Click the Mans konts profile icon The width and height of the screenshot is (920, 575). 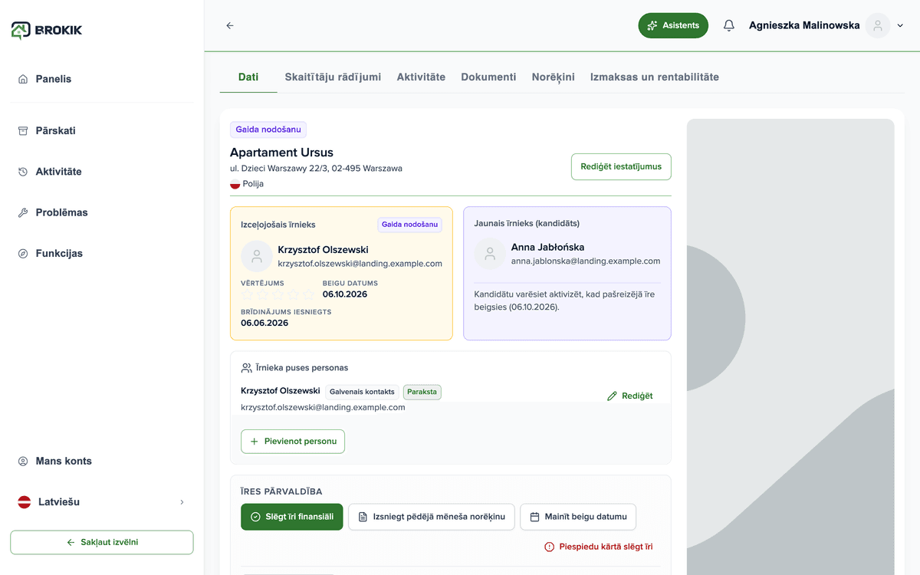tap(23, 461)
